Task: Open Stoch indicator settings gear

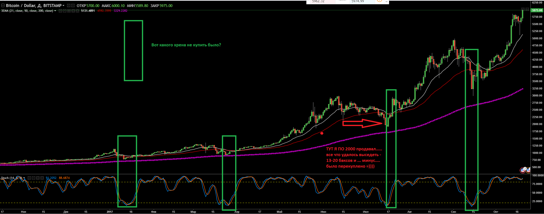Action: [34, 178]
